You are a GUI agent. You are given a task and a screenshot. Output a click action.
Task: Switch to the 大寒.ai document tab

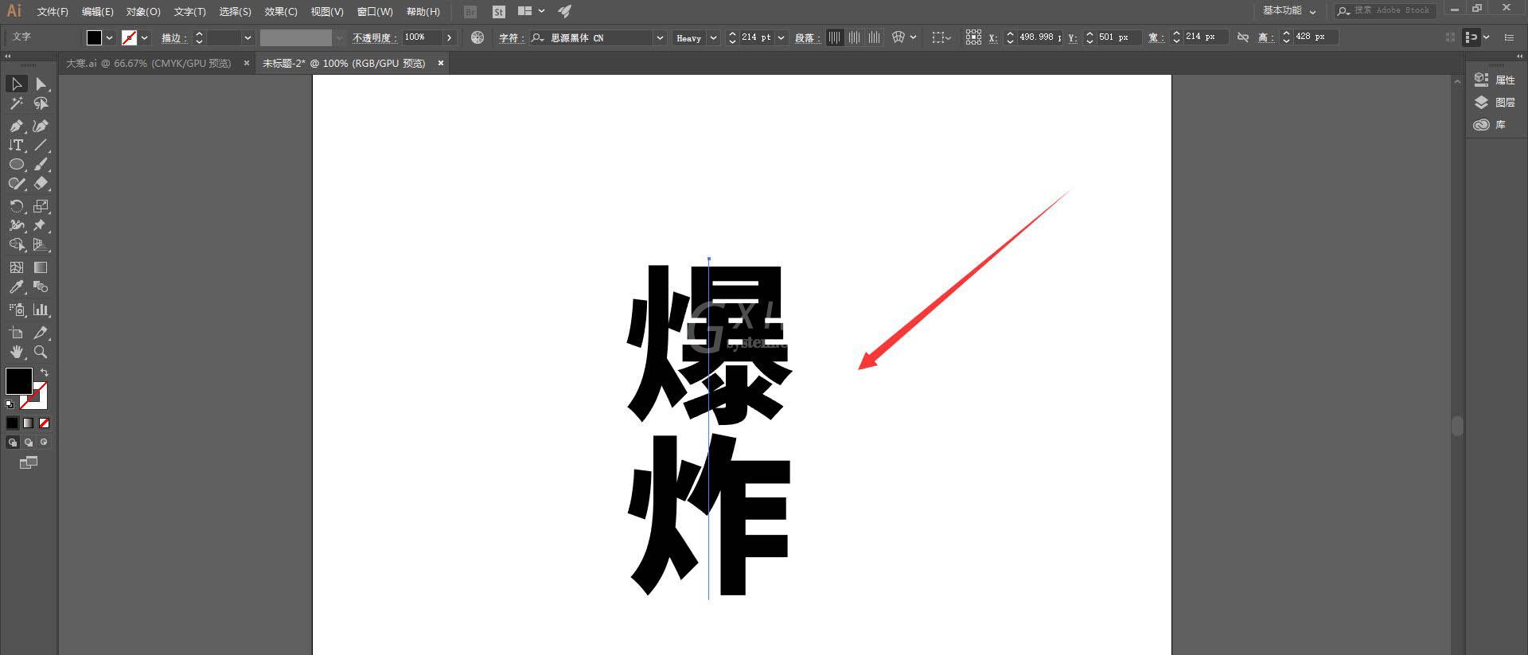coord(148,63)
